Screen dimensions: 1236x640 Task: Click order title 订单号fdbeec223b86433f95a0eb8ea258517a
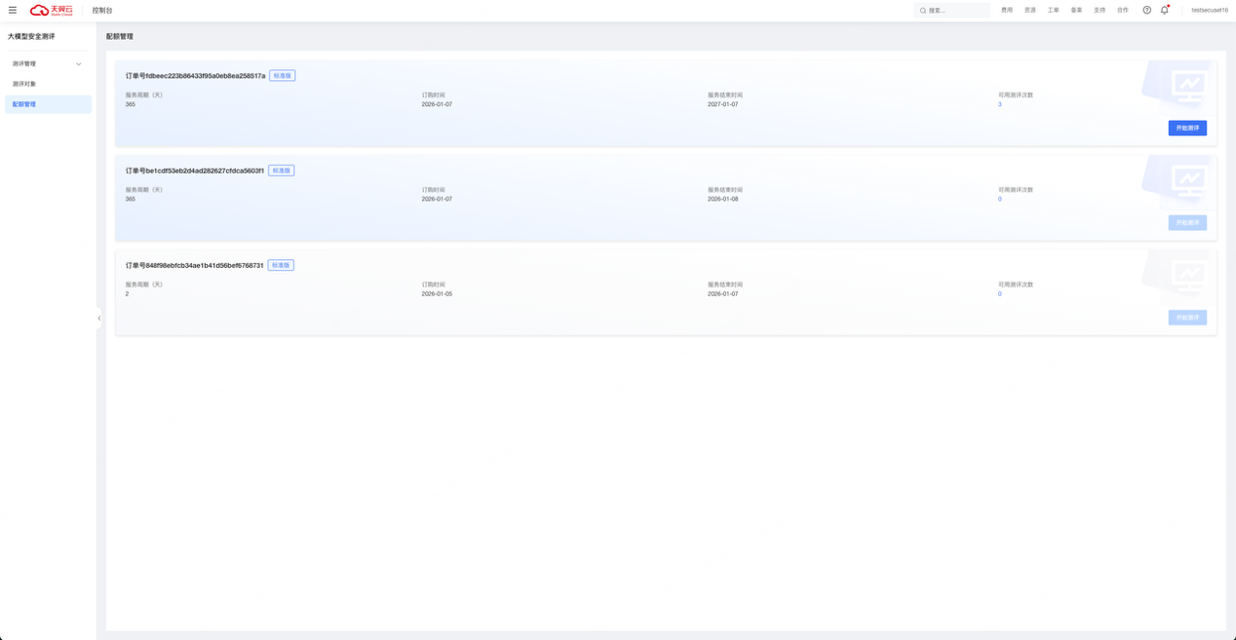pyautogui.click(x=195, y=76)
